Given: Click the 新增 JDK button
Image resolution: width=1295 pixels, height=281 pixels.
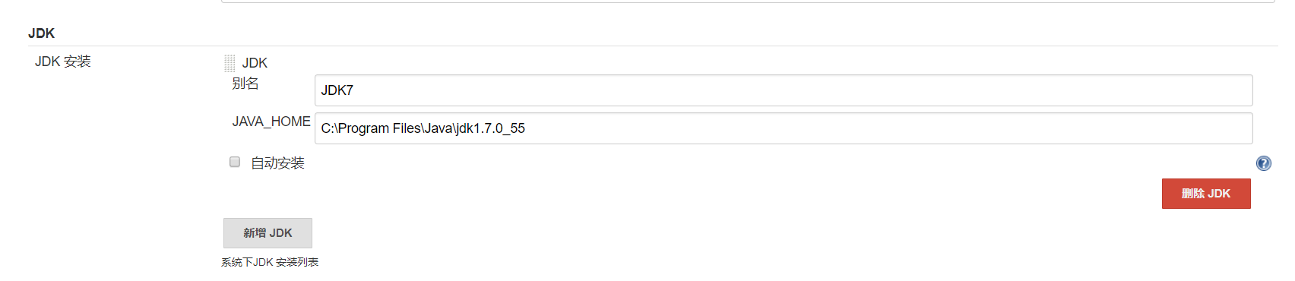Looking at the screenshot, I should (x=268, y=233).
